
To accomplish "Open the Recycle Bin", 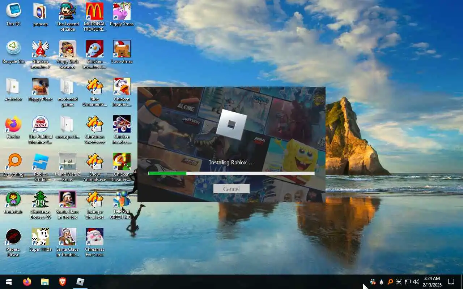I will point(13,52).
